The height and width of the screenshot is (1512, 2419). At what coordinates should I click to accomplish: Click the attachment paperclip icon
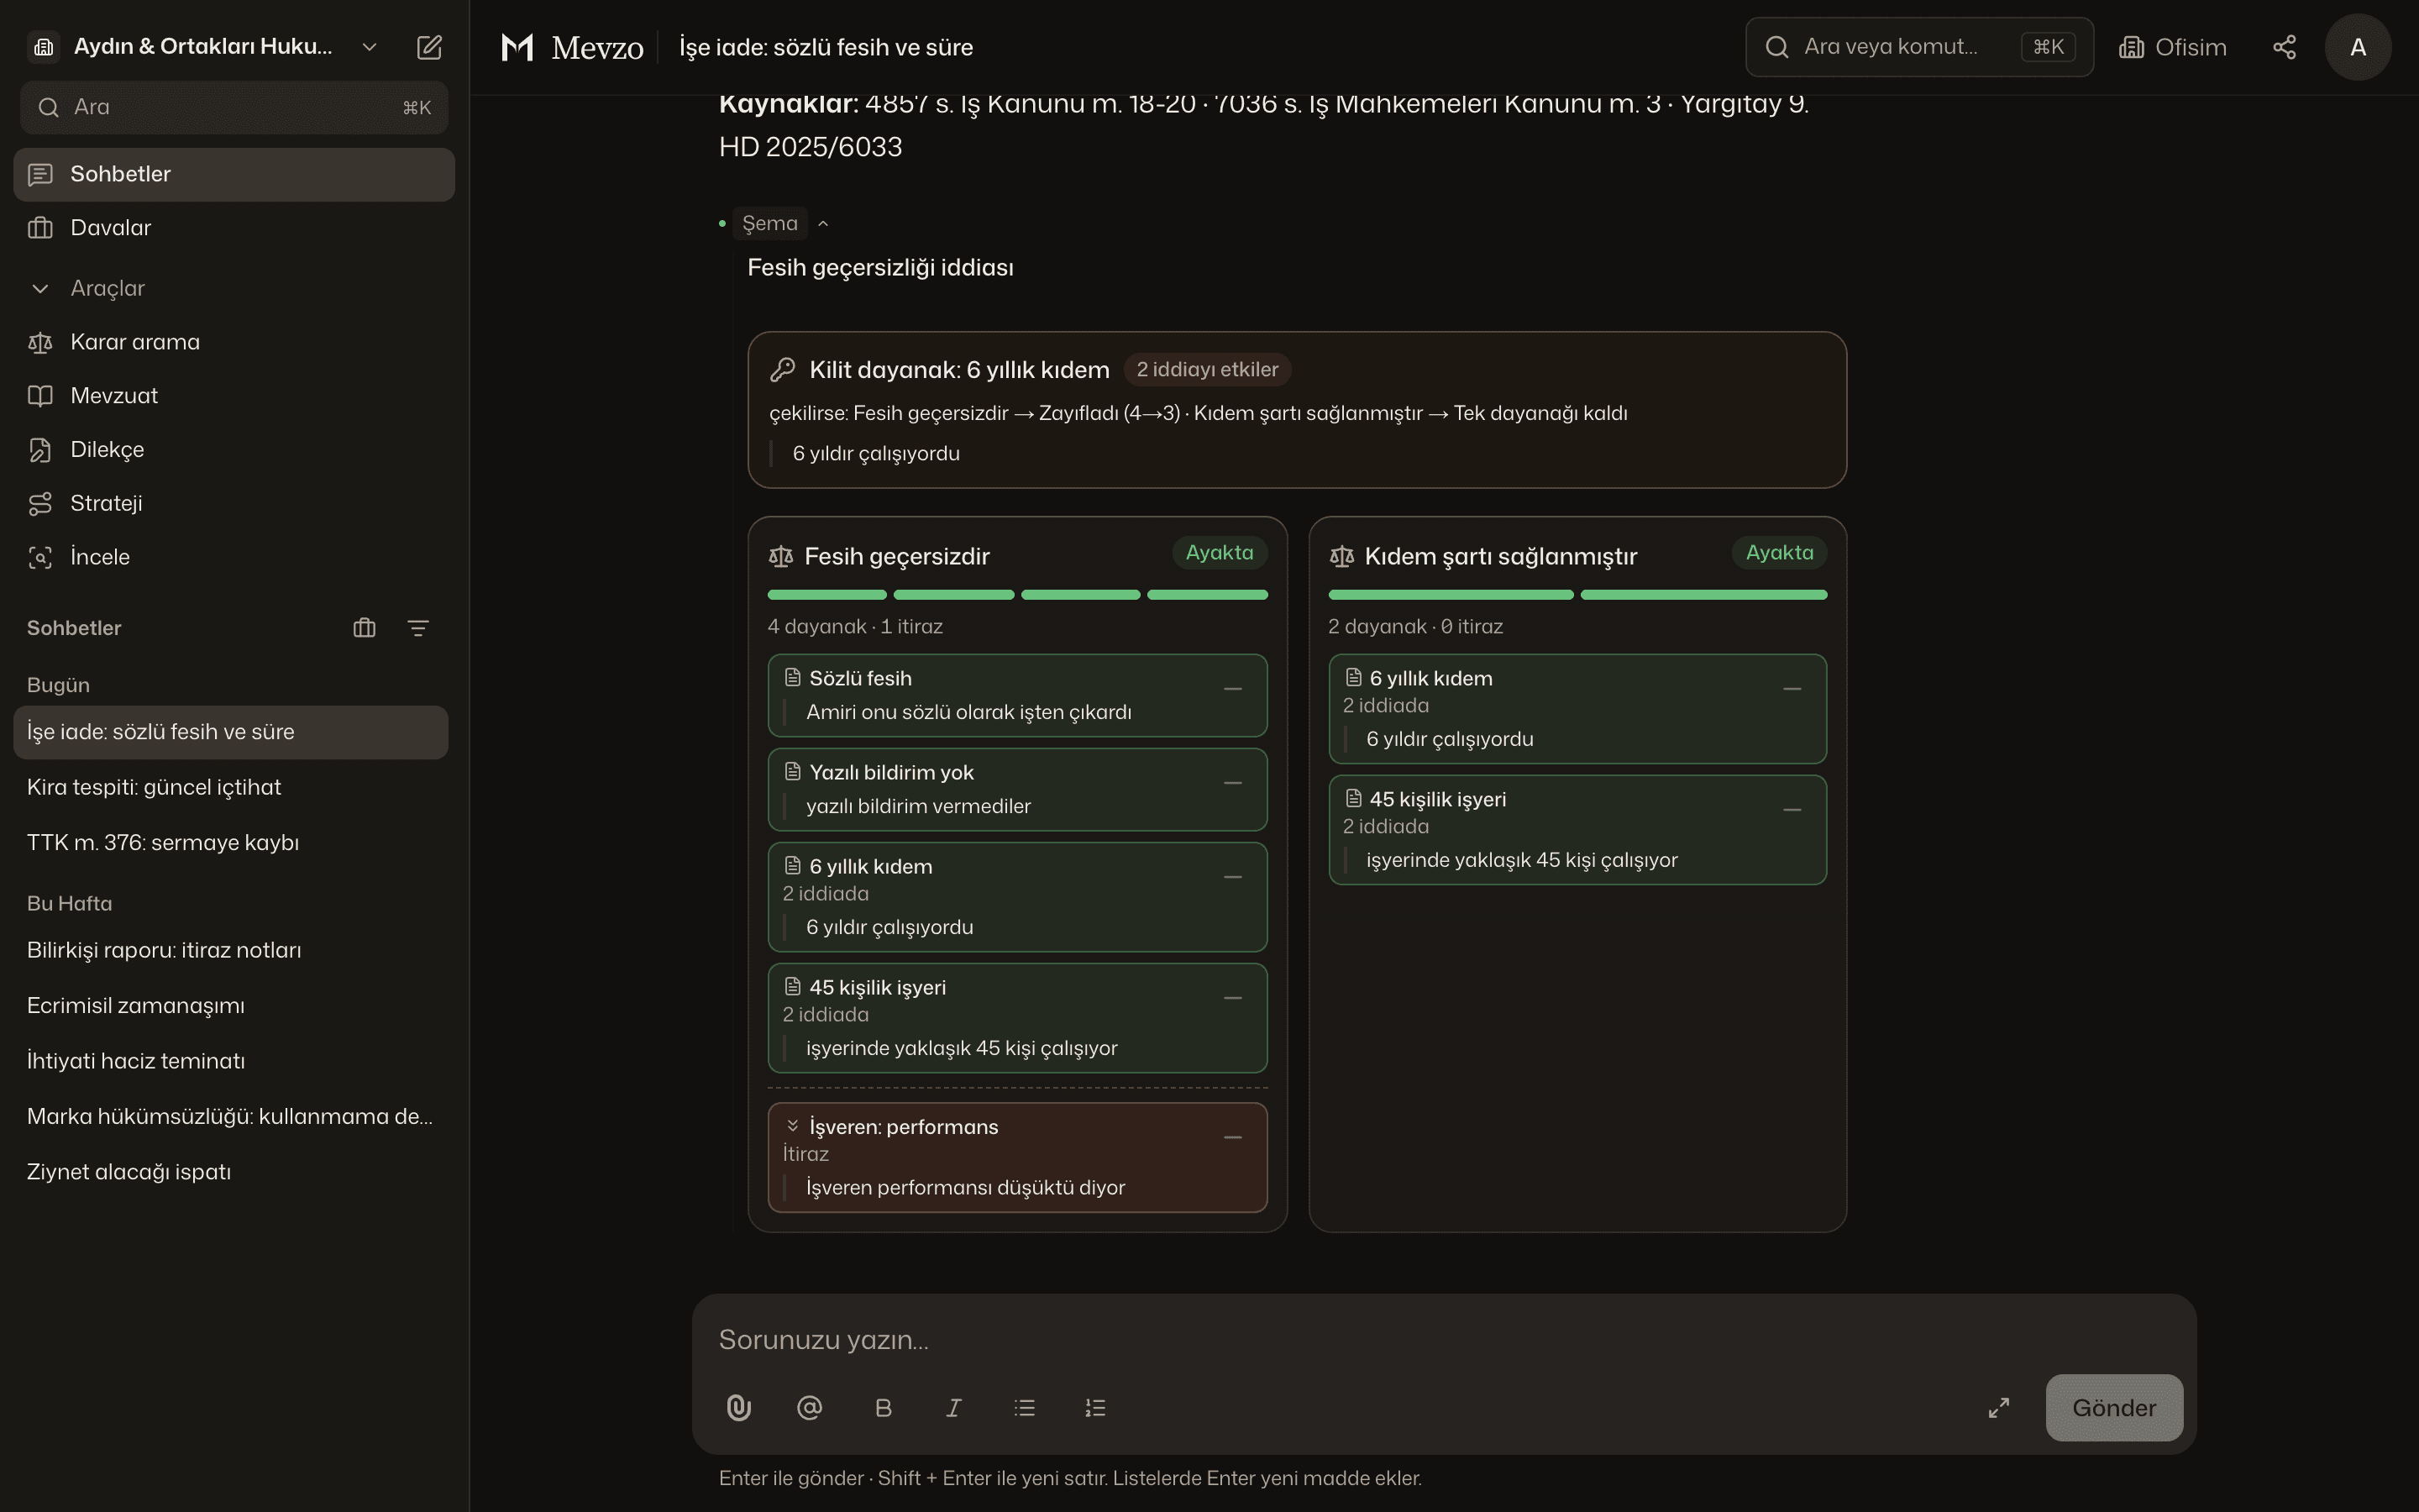coord(738,1408)
